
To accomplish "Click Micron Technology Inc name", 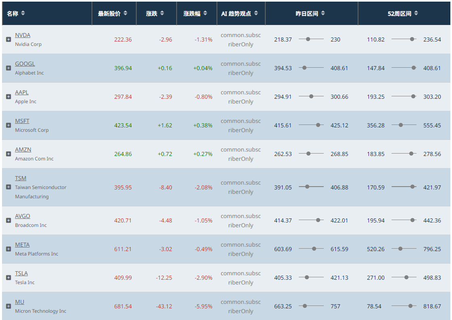I will click(x=41, y=311).
